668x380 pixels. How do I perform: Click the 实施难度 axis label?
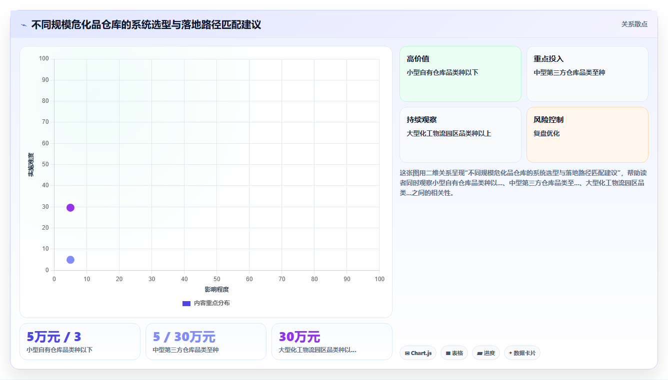tap(31, 165)
